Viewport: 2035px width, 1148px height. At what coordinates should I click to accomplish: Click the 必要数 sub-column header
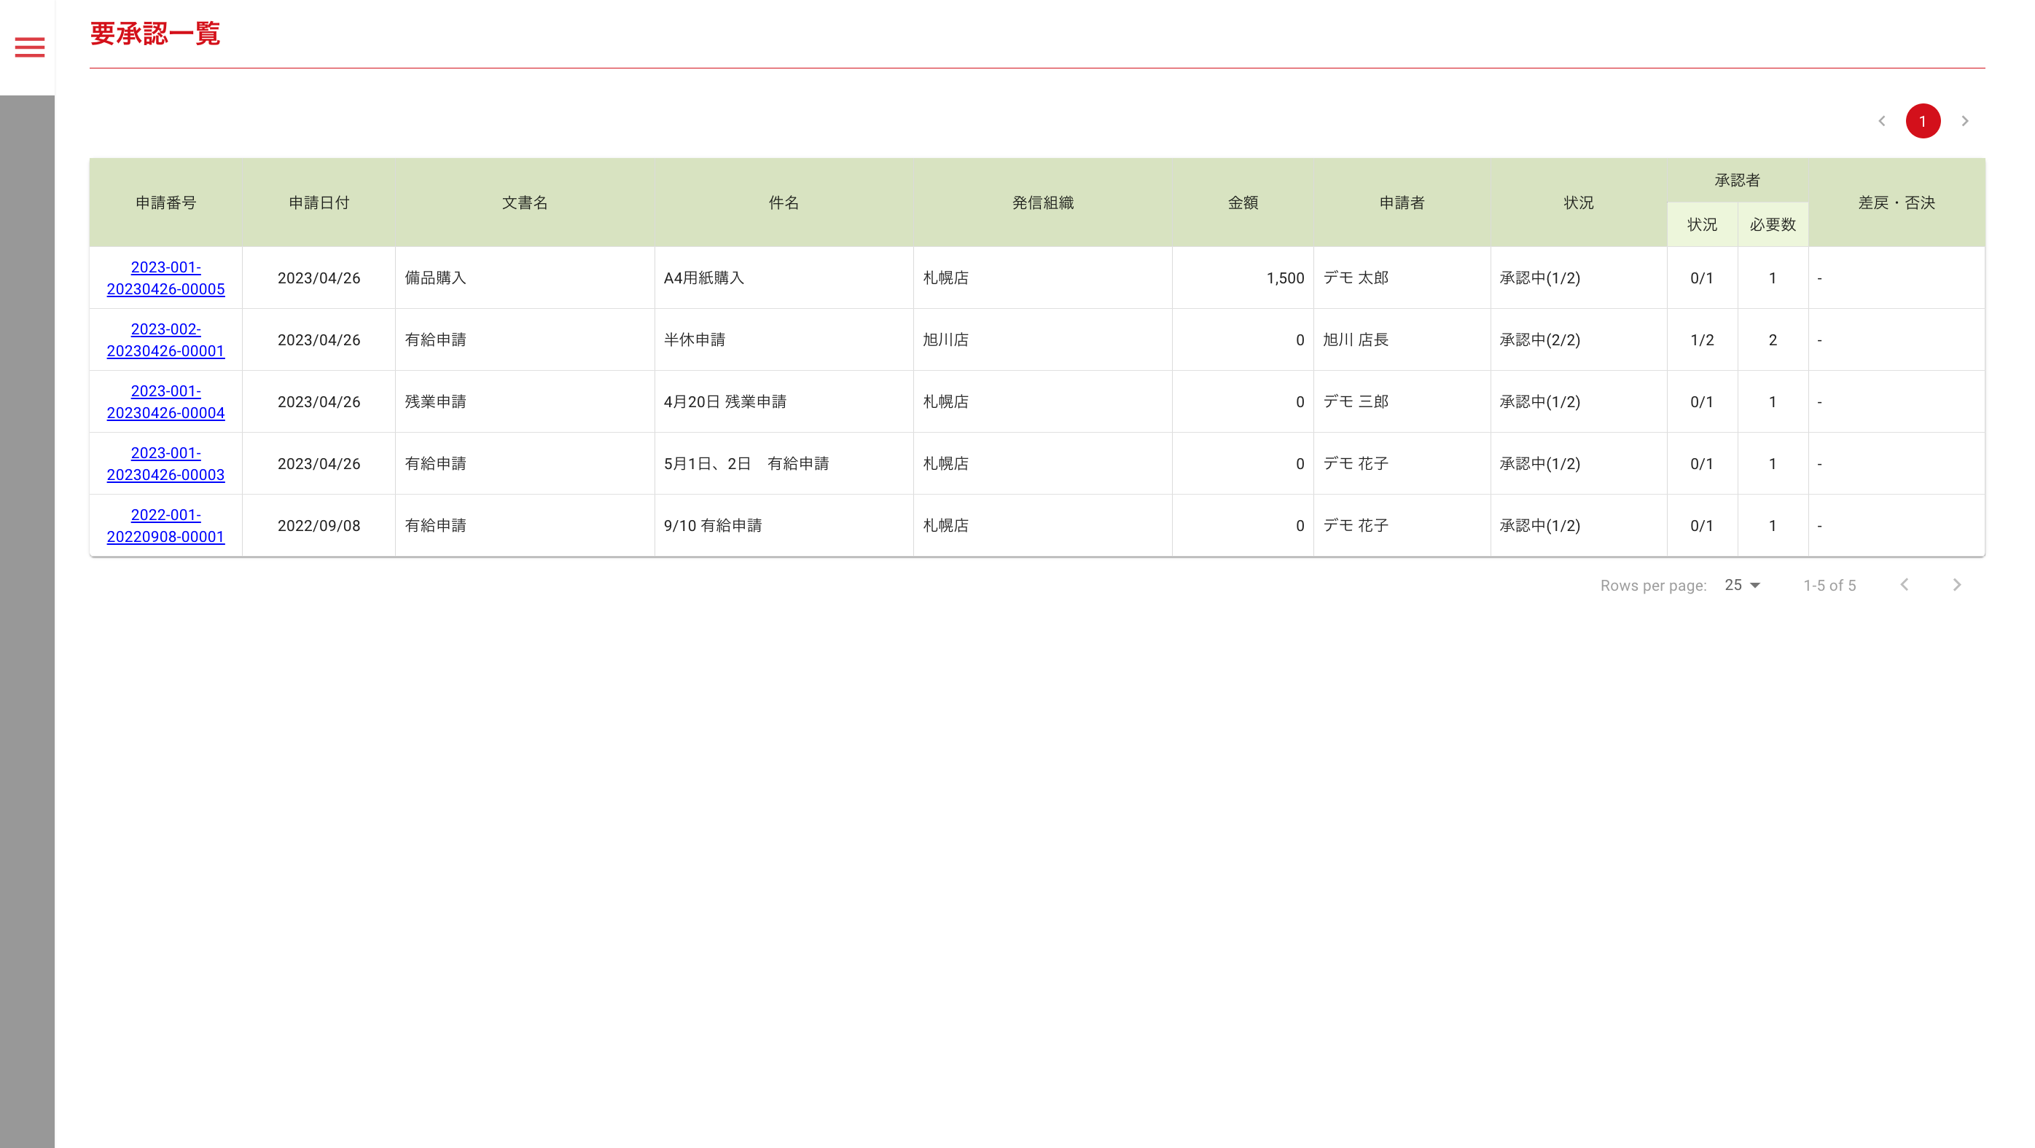point(1772,225)
